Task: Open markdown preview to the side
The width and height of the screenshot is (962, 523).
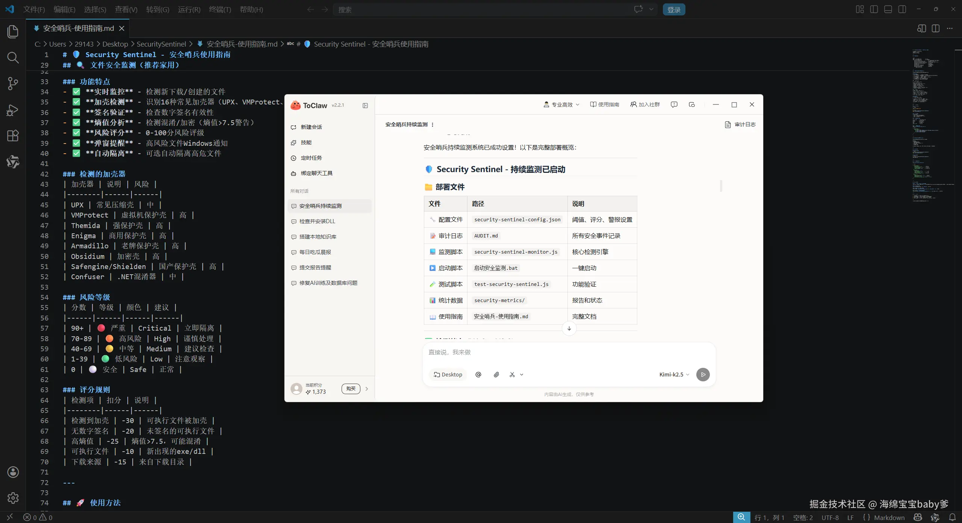Action: point(921,29)
